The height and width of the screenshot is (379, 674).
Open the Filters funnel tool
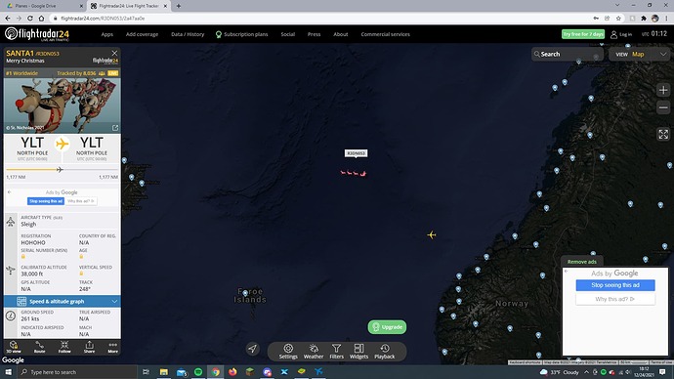pos(336,351)
